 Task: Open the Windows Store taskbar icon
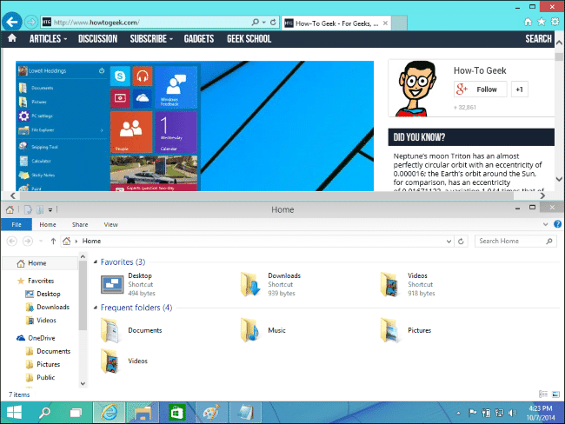(x=176, y=413)
